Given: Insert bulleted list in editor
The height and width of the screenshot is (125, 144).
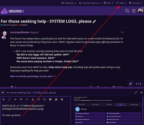Looking at the screenshot, I should pyautogui.click(x=38, y=99).
